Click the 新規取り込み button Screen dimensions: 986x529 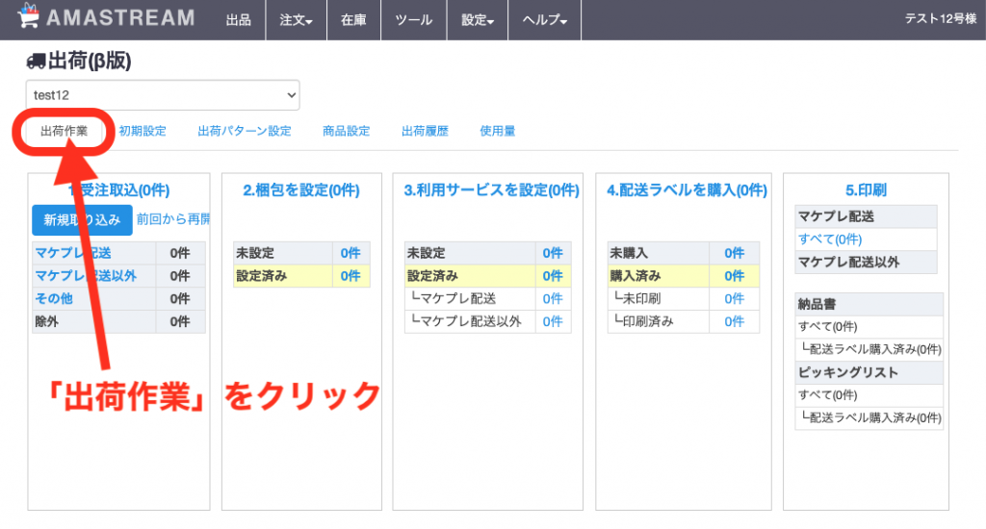83,220
